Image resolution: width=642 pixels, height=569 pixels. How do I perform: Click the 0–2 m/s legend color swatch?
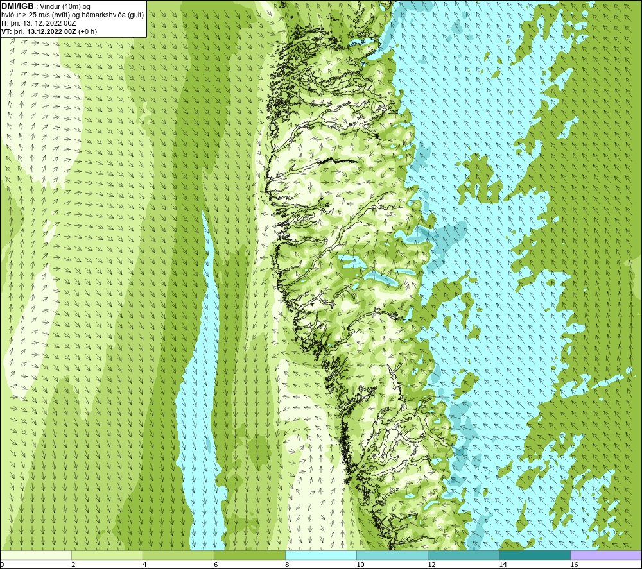(35, 555)
